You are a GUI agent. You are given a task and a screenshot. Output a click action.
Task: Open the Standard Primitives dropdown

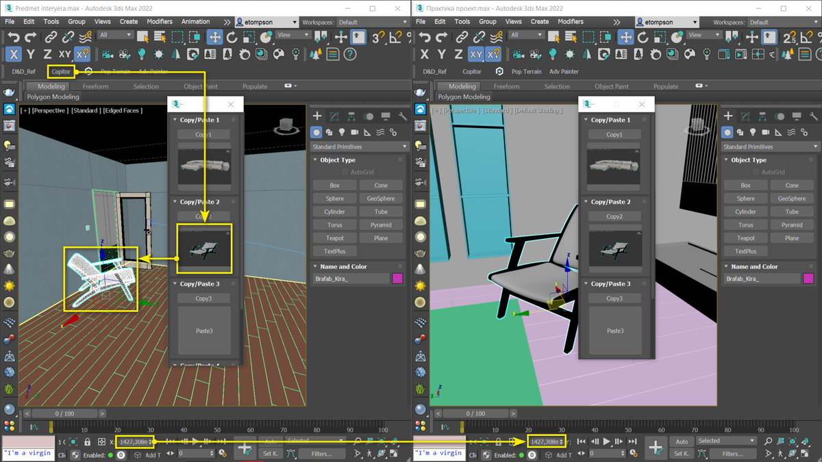coord(359,146)
